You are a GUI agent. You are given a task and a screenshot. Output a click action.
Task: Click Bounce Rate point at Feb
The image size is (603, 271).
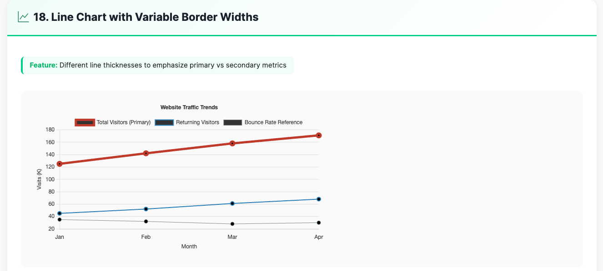pyautogui.click(x=146, y=222)
